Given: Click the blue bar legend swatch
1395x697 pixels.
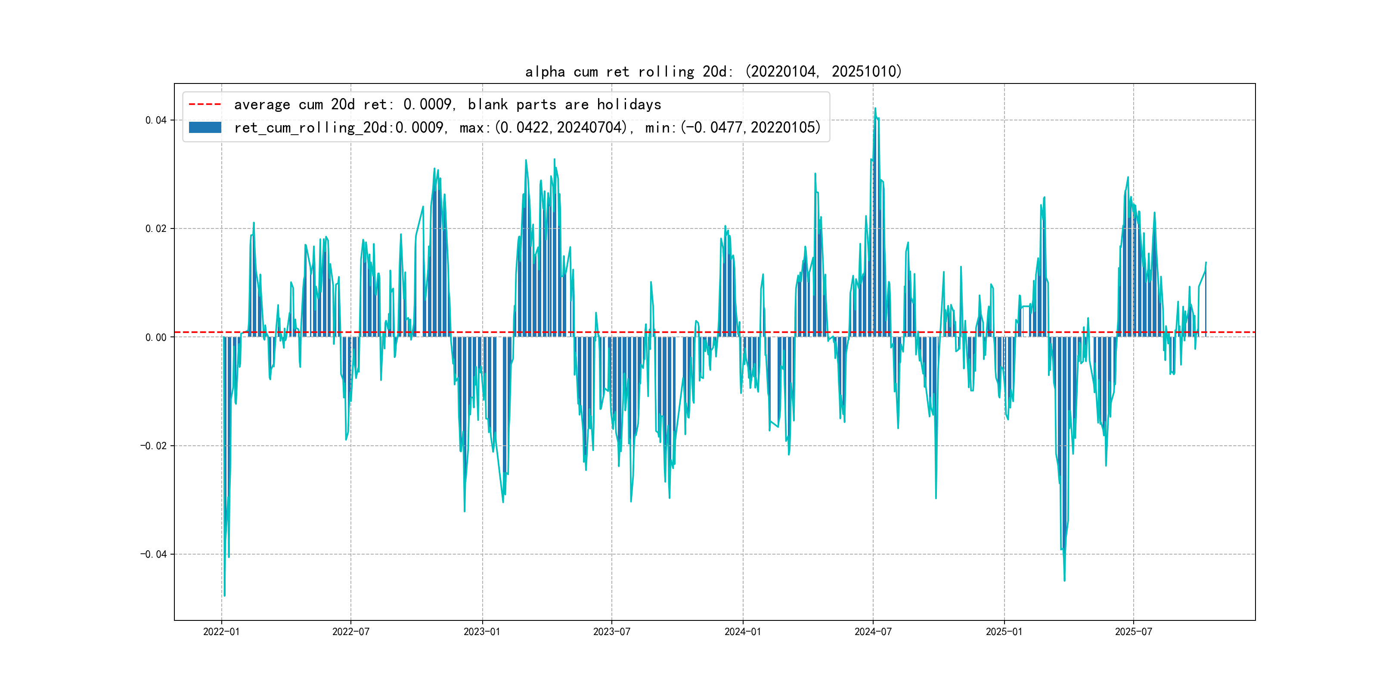Looking at the screenshot, I should (x=205, y=128).
